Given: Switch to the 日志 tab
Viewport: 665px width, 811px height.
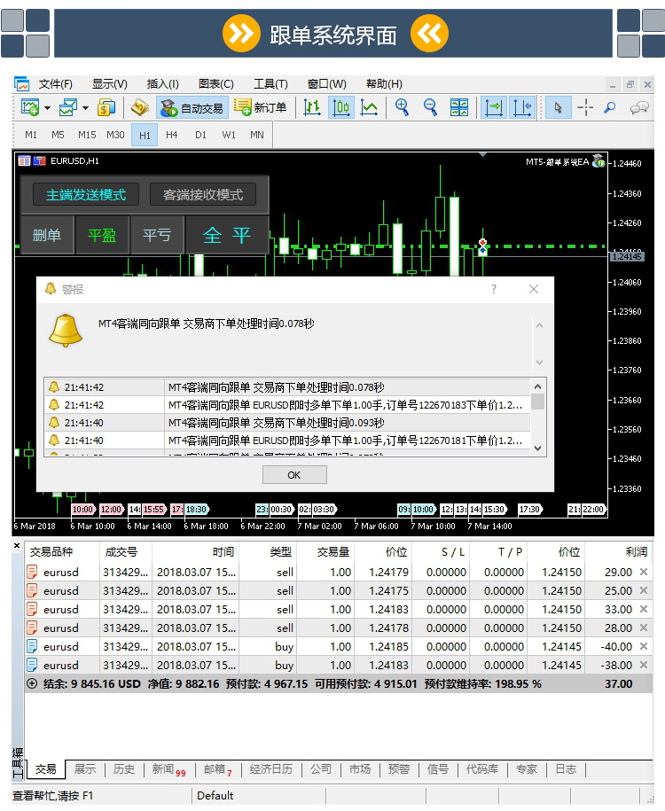Looking at the screenshot, I should click(x=566, y=769).
